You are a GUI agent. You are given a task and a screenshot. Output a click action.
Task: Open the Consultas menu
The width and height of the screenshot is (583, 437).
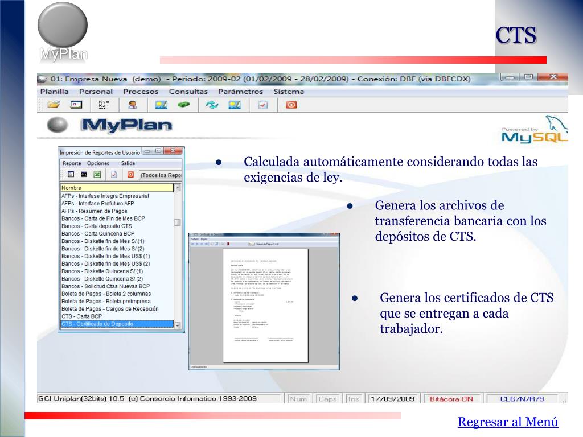188,92
